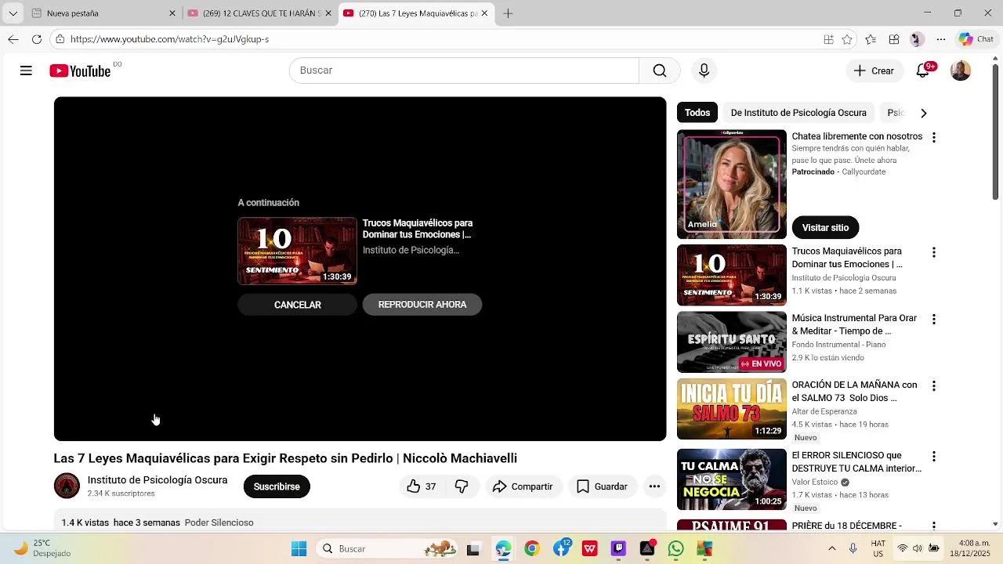This screenshot has width=1003, height=564.
Task: Open the WPS Office taskbar icon
Action: tap(590, 549)
